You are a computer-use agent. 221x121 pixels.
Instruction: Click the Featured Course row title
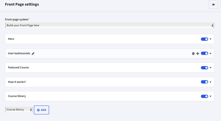[18, 67]
